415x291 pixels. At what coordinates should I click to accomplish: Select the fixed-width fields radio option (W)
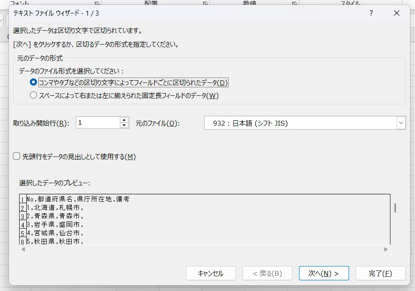point(33,95)
